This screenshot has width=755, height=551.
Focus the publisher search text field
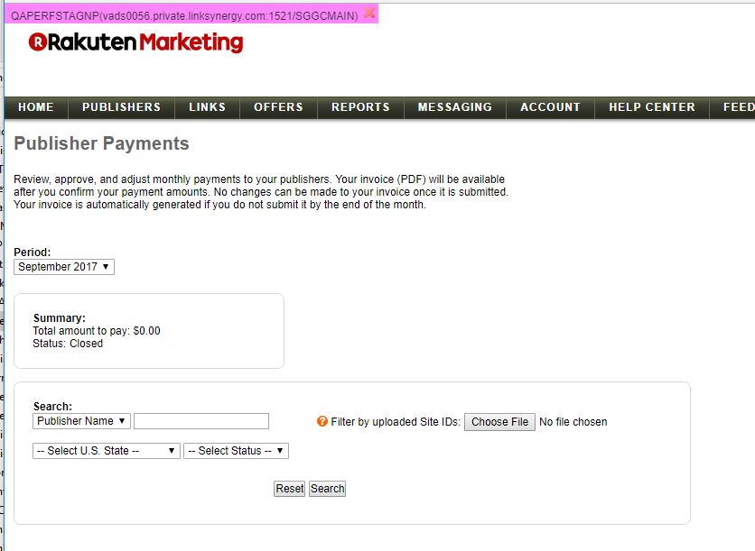pos(201,421)
